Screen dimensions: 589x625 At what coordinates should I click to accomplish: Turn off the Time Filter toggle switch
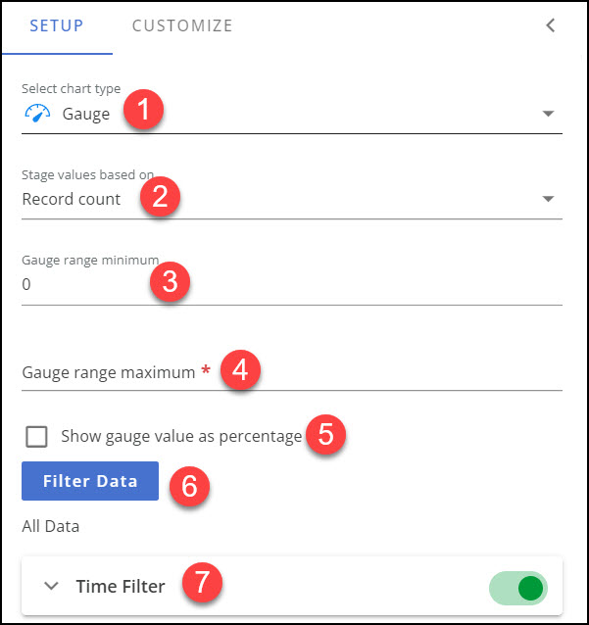pos(519,588)
